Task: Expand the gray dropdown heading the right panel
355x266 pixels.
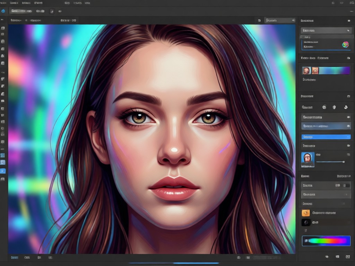Action: point(326,30)
